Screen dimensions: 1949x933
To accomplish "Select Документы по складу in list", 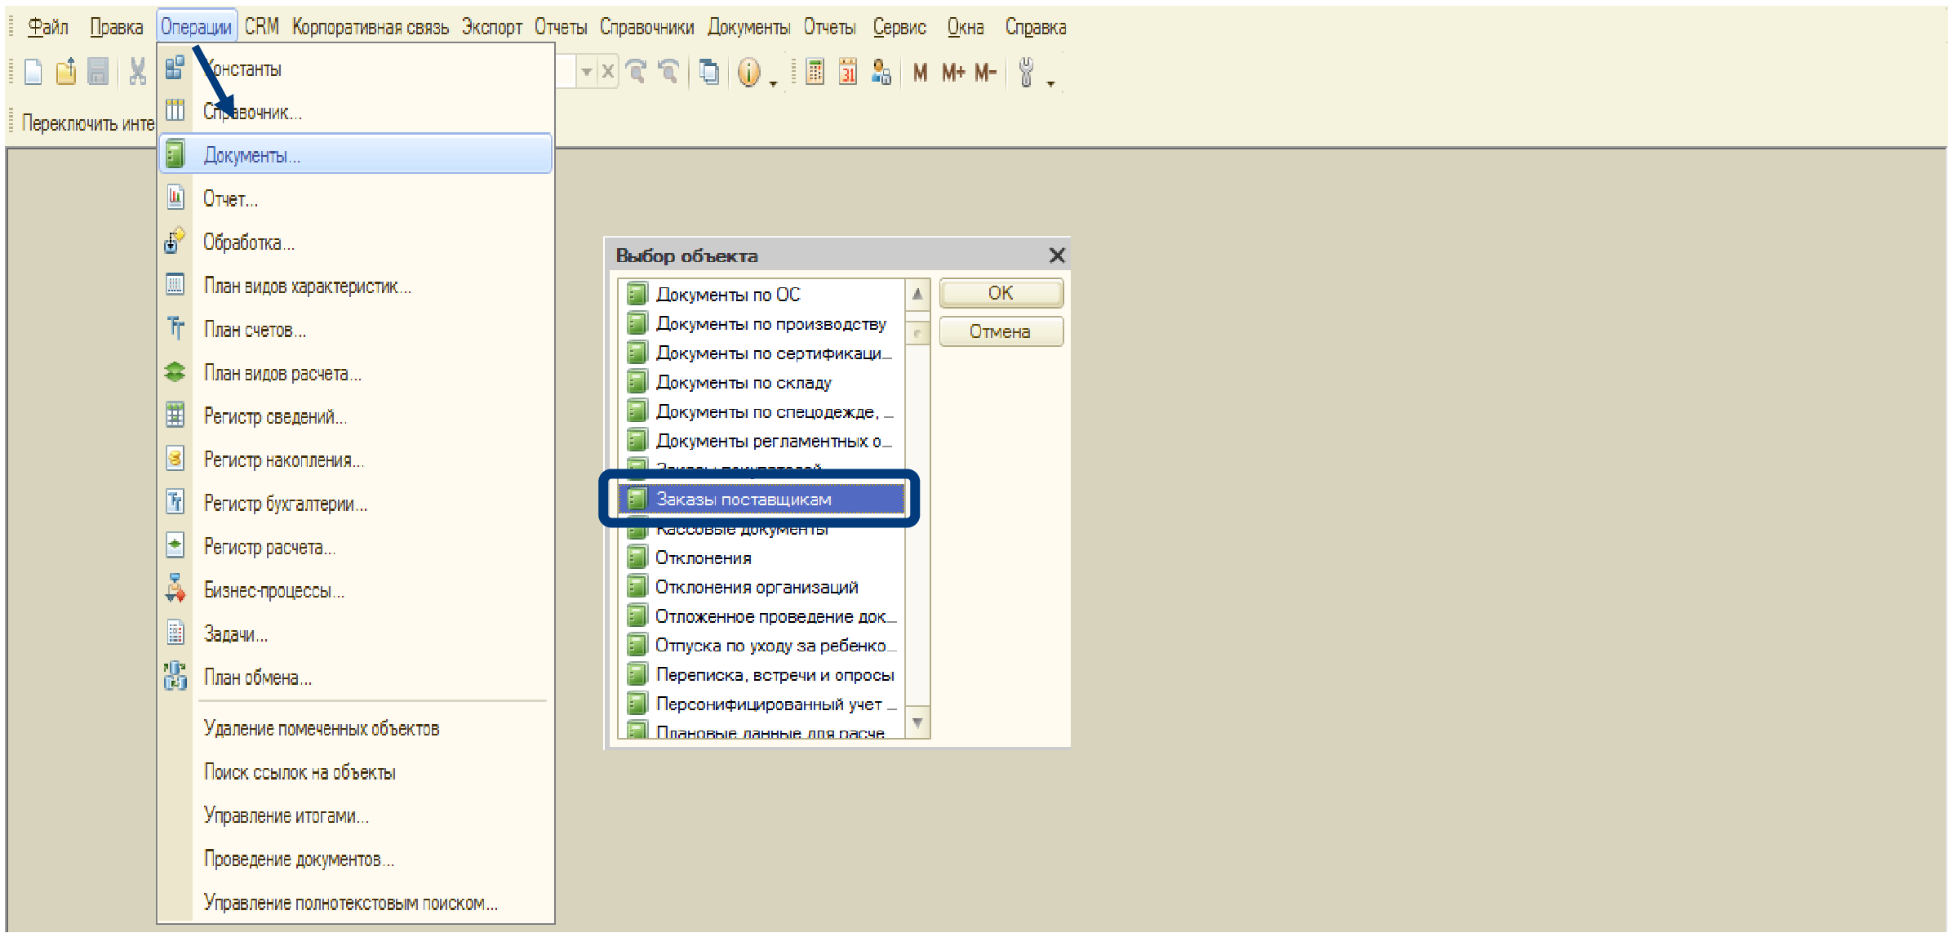I will pos(743,382).
